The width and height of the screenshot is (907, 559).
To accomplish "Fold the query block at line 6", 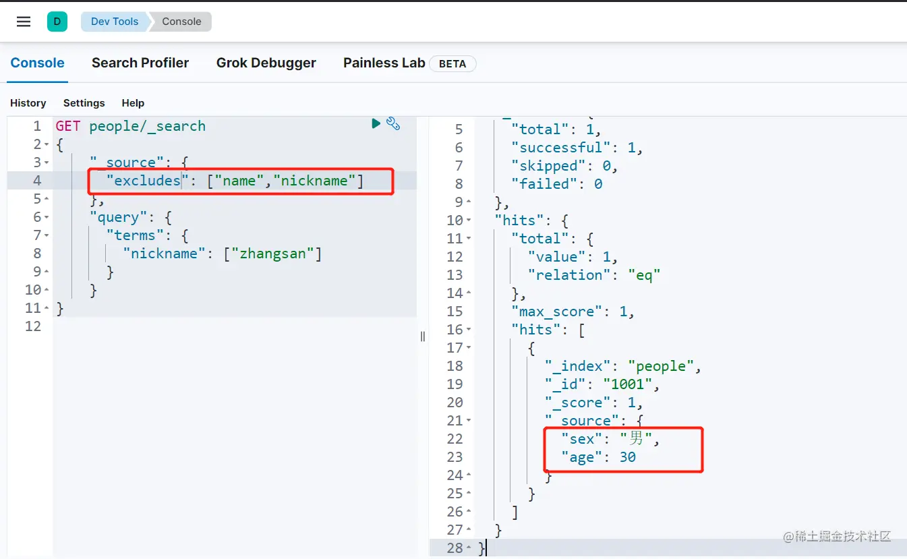I will pyautogui.click(x=46, y=218).
